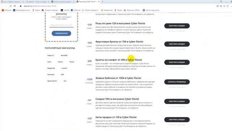Image resolution: width=232 pixels, height=131 pixels.
Task: Open a new tab with the plus button
Action: [x=102, y=1]
